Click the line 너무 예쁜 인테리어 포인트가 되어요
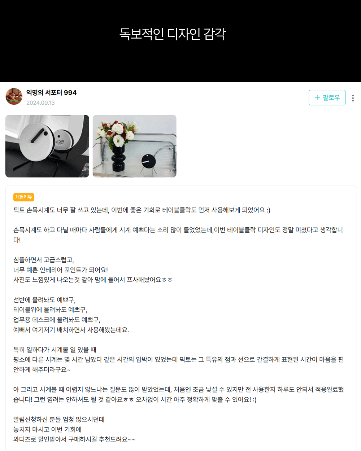 [61, 270]
